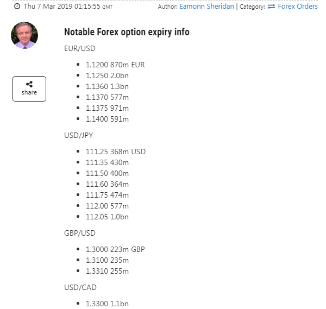Click the 1.3300 1.1bn list item
Viewport: 326px width, 309px height.
click(x=107, y=304)
